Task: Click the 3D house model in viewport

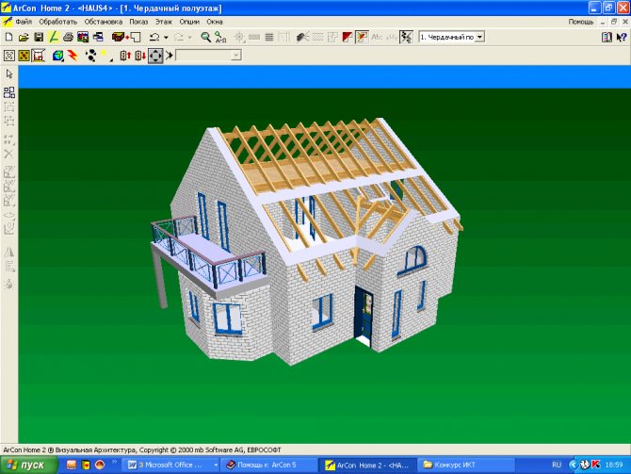Action: click(311, 245)
